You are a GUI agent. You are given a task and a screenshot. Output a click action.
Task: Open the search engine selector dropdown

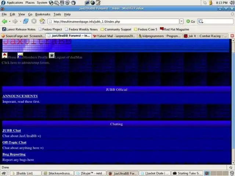click(x=201, y=22)
